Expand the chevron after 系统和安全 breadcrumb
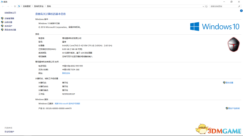Viewport: 243px width, 136px height. click(45, 6)
